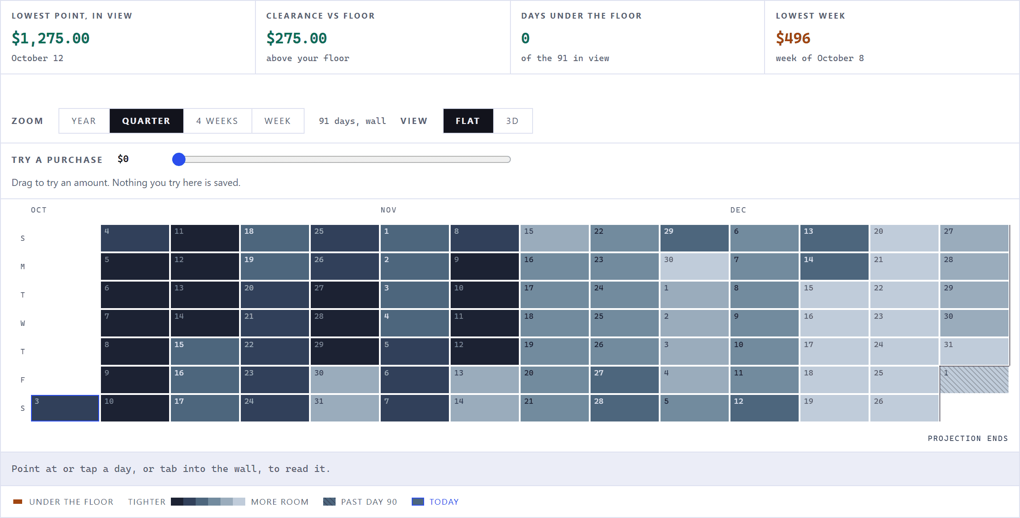Select today's cell, October 3
1020x518 pixels.
tap(65, 408)
